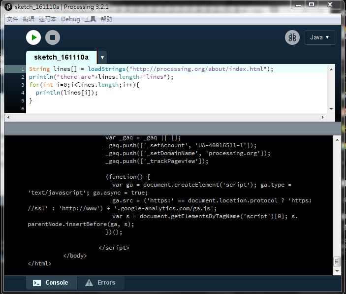Click line number 6 in the gutter
The image size is (346, 294).
(23, 109)
